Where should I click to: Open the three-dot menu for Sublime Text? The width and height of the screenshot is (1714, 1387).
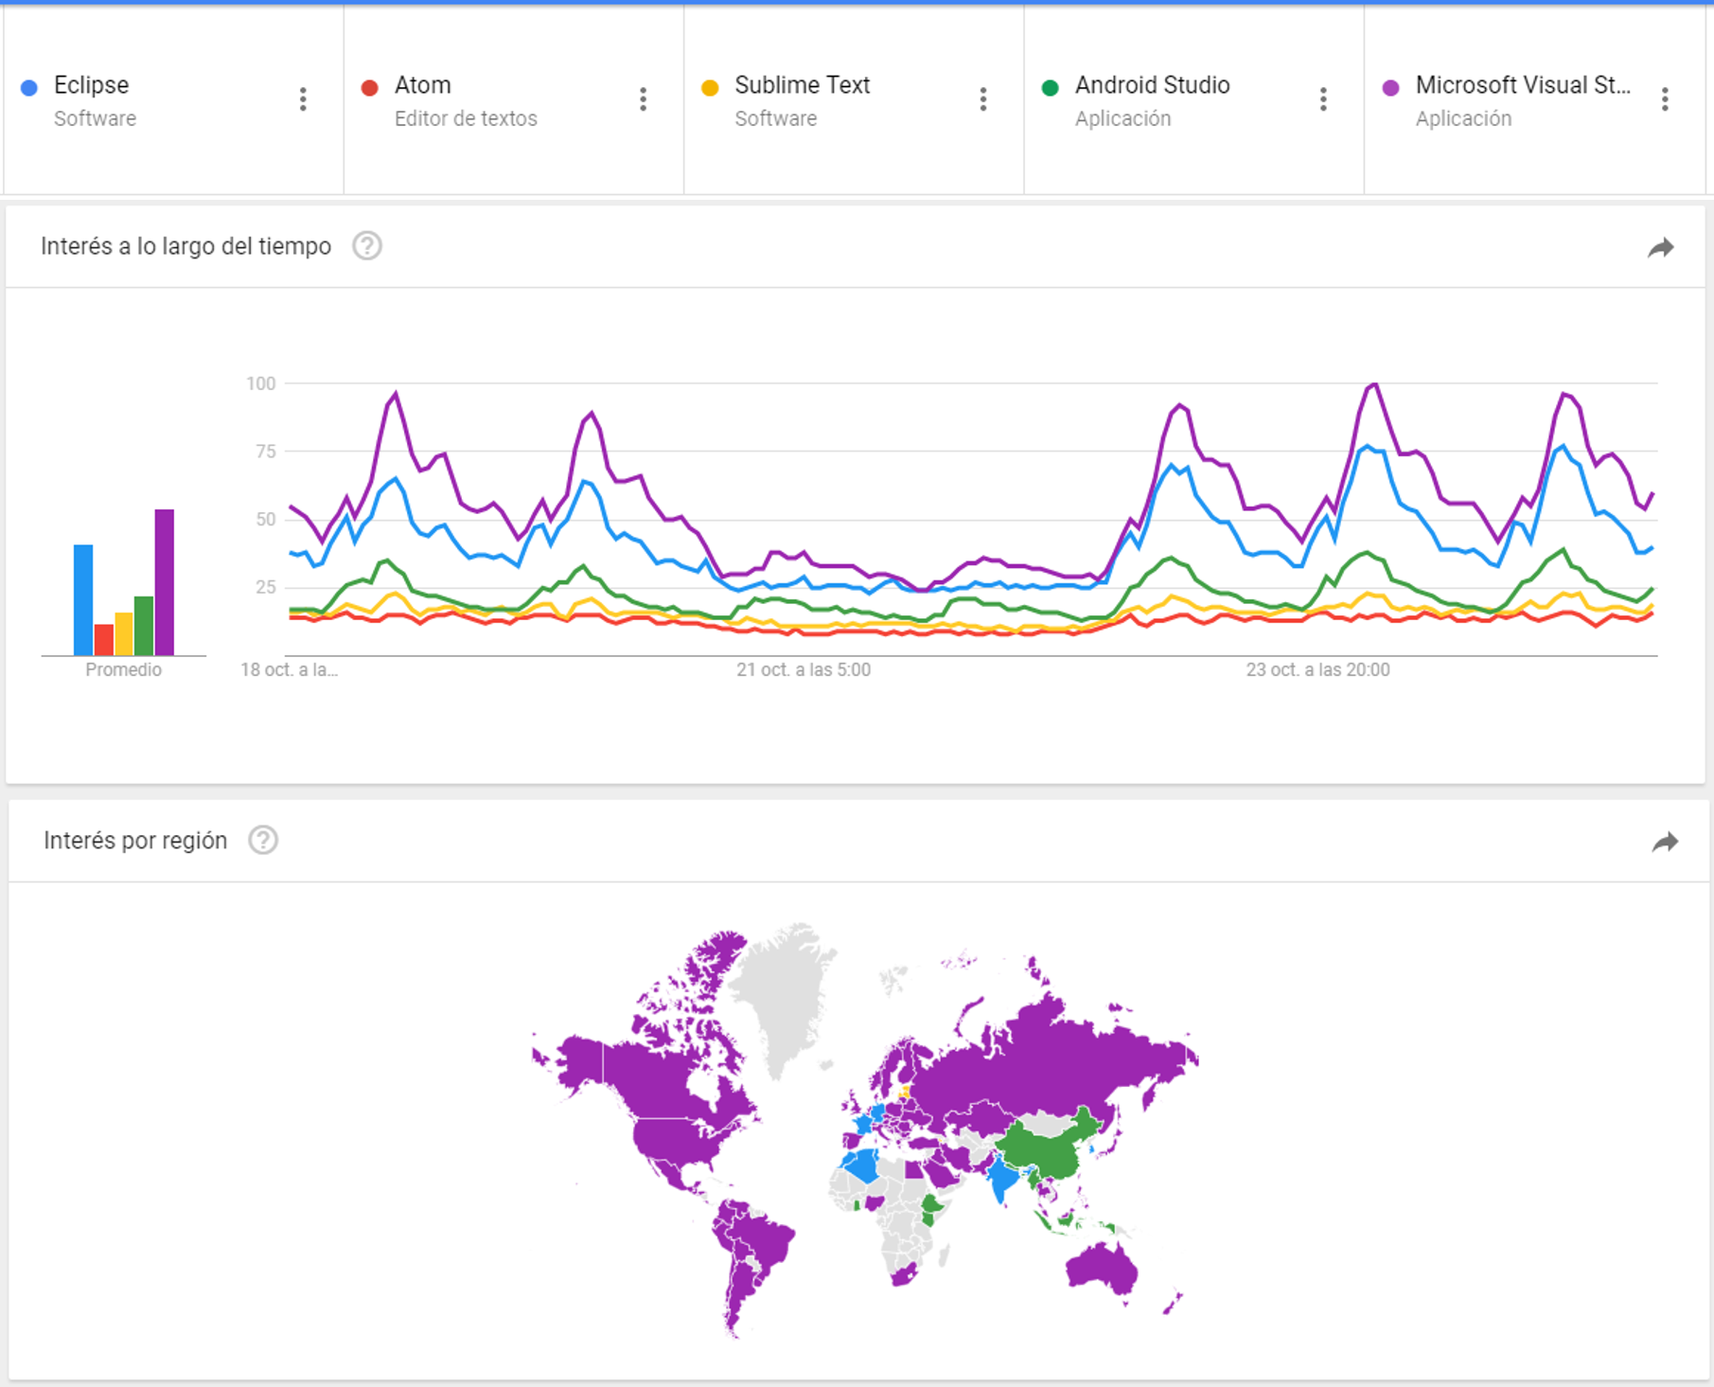(x=983, y=99)
